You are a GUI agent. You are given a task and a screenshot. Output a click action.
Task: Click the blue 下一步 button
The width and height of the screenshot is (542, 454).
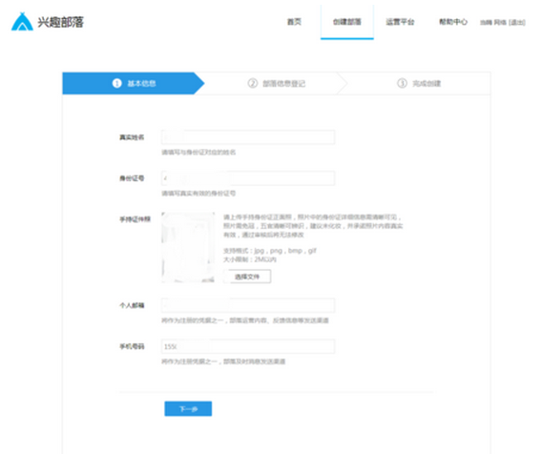tap(188, 409)
